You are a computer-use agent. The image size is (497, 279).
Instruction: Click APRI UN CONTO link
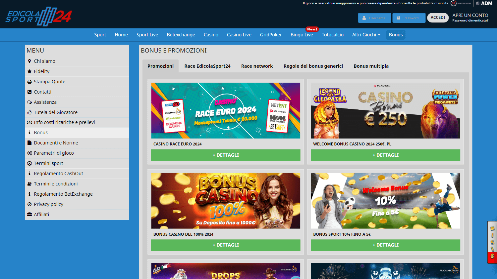pos(470,15)
